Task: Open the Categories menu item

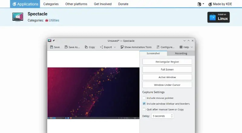Action: [51, 4]
